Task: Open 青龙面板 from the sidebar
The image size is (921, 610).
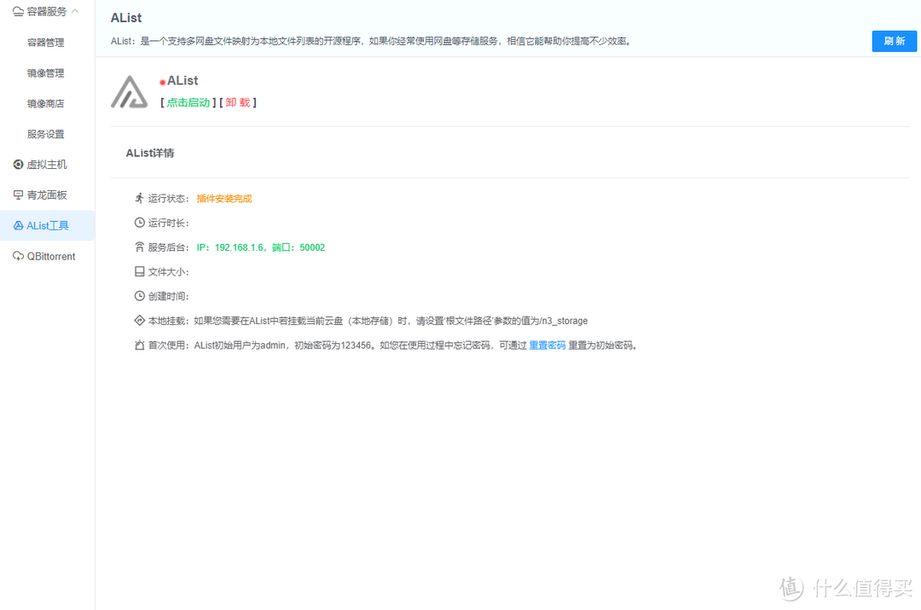Action: pos(47,195)
